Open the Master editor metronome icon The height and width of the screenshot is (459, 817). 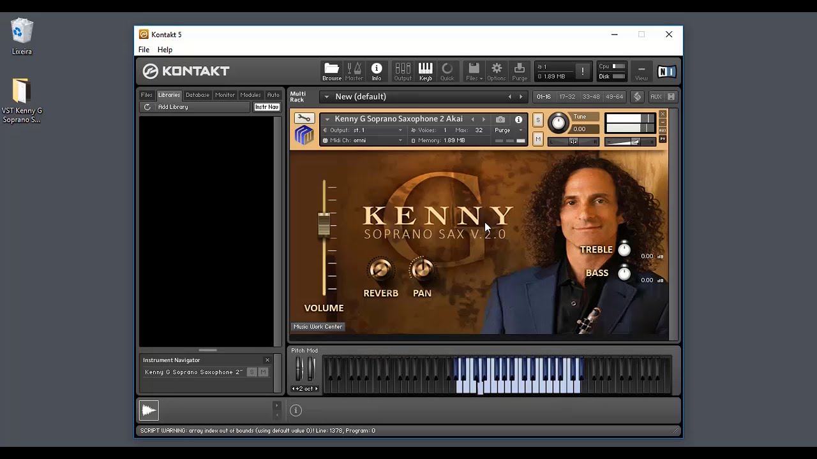click(354, 71)
